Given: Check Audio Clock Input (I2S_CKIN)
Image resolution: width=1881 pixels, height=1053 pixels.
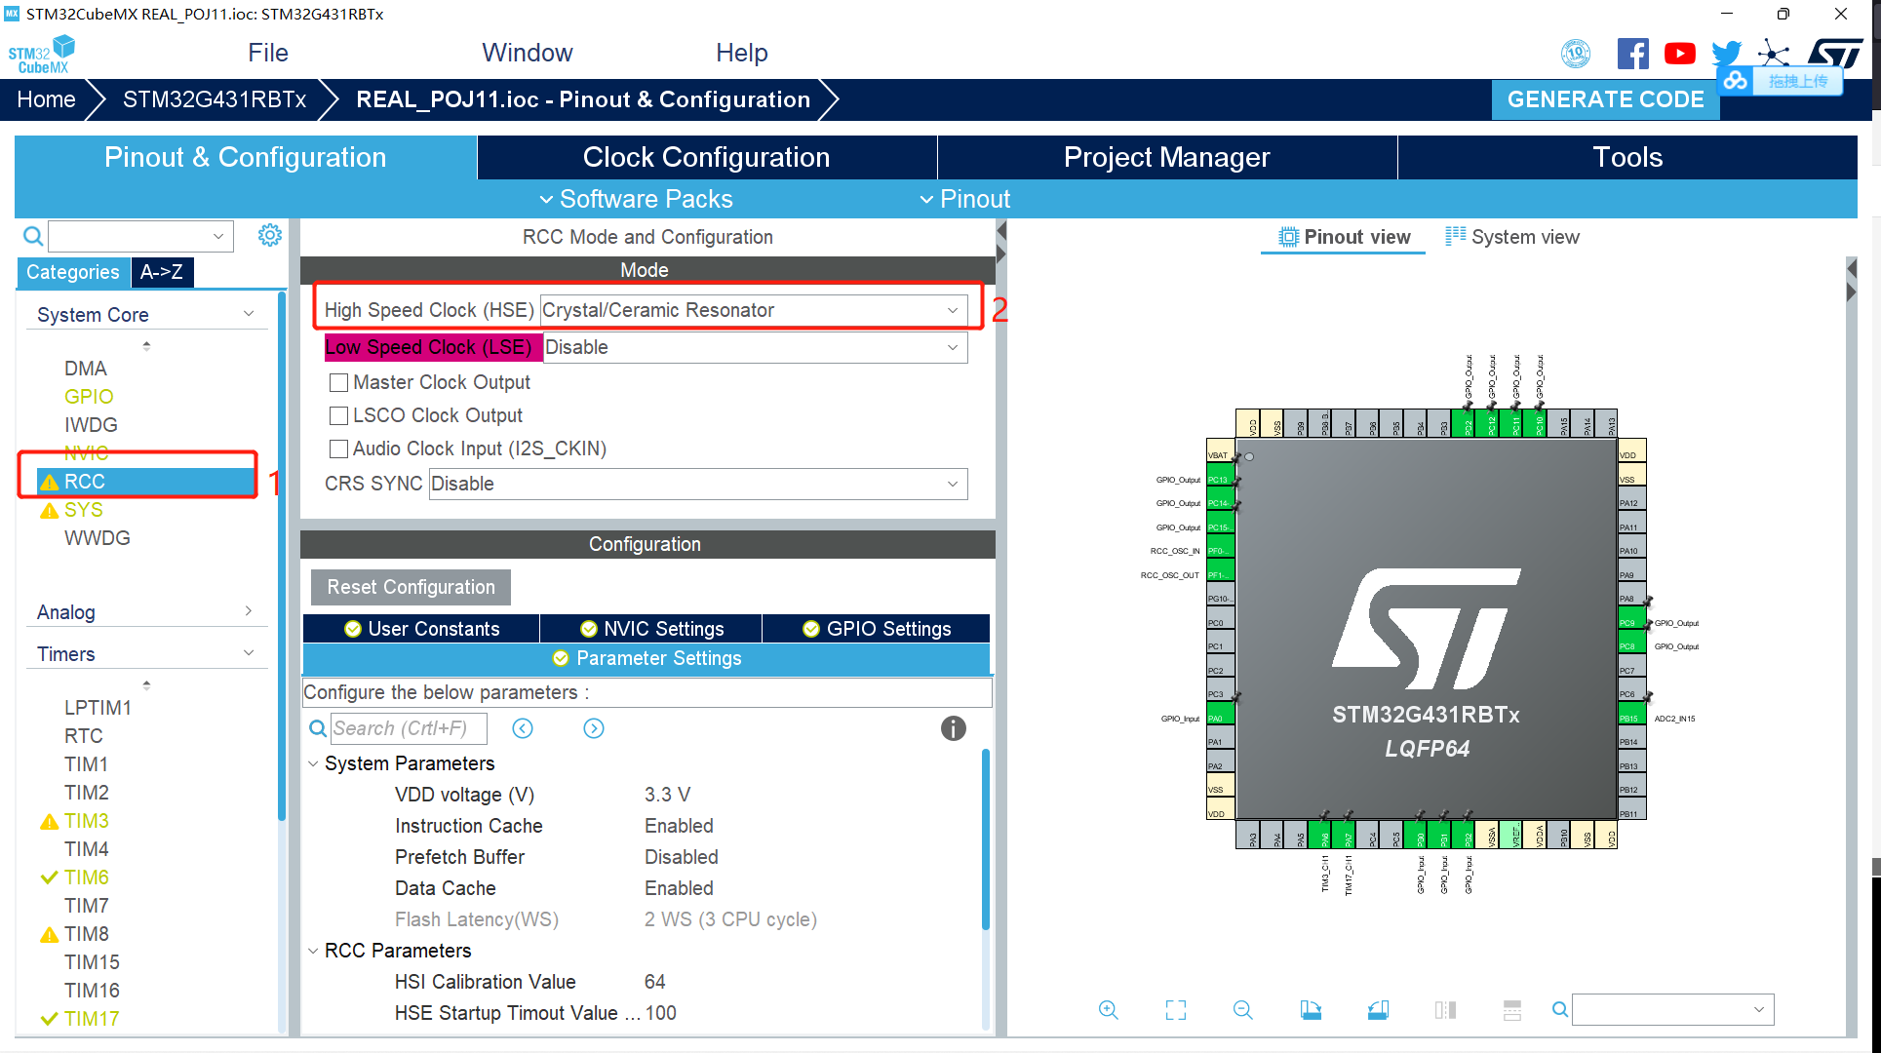Looking at the screenshot, I should pyautogui.click(x=338, y=449).
